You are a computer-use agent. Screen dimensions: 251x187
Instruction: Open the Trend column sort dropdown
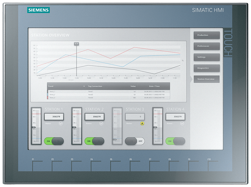(84, 86)
